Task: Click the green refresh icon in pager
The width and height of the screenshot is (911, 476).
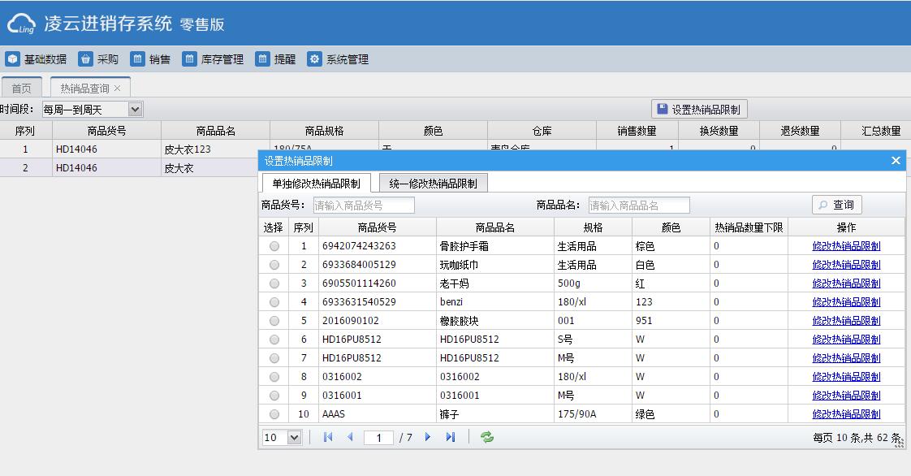Action: 487,437
